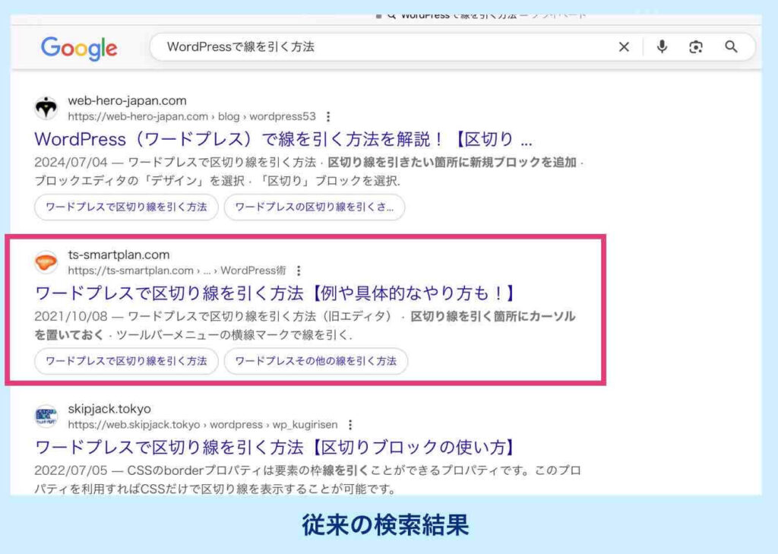Click the snippet text dated 2022/07/05
This screenshot has width=778, height=554.
[308, 480]
